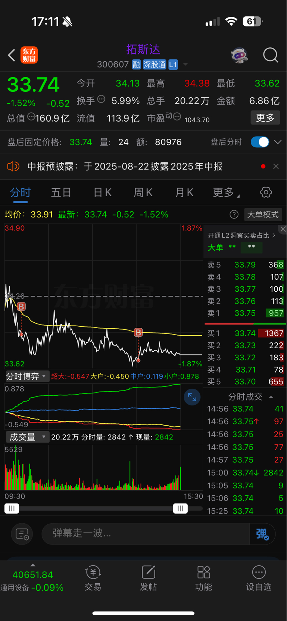This screenshot has width=287, height=621.
Task: Expand the stock title dropdown arrow
Action: 185,65
